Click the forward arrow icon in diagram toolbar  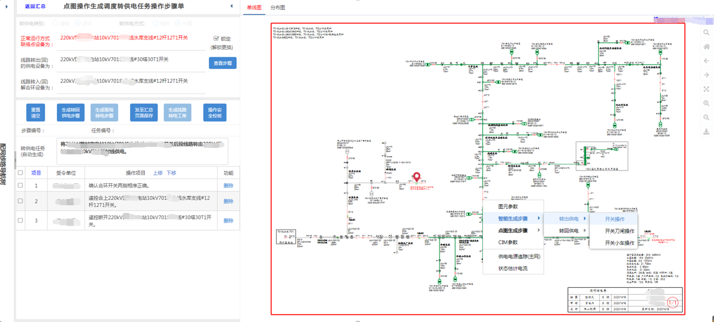pos(706,75)
